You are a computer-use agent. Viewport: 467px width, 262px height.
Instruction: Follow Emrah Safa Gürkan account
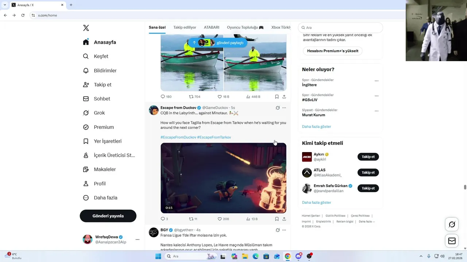[x=368, y=188]
